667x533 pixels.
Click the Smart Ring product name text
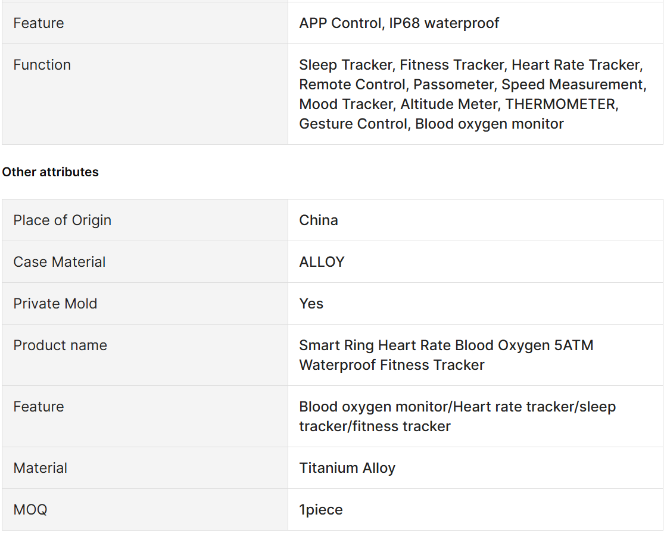tap(446, 355)
